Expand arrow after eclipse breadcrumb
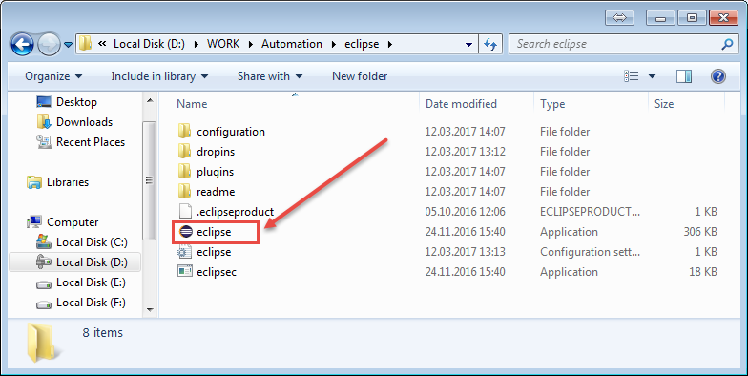 click(x=390, y=44)
